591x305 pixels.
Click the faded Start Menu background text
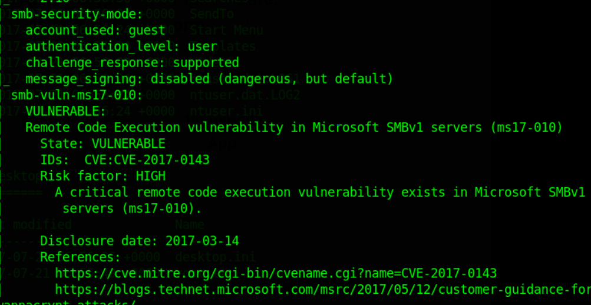226,30
